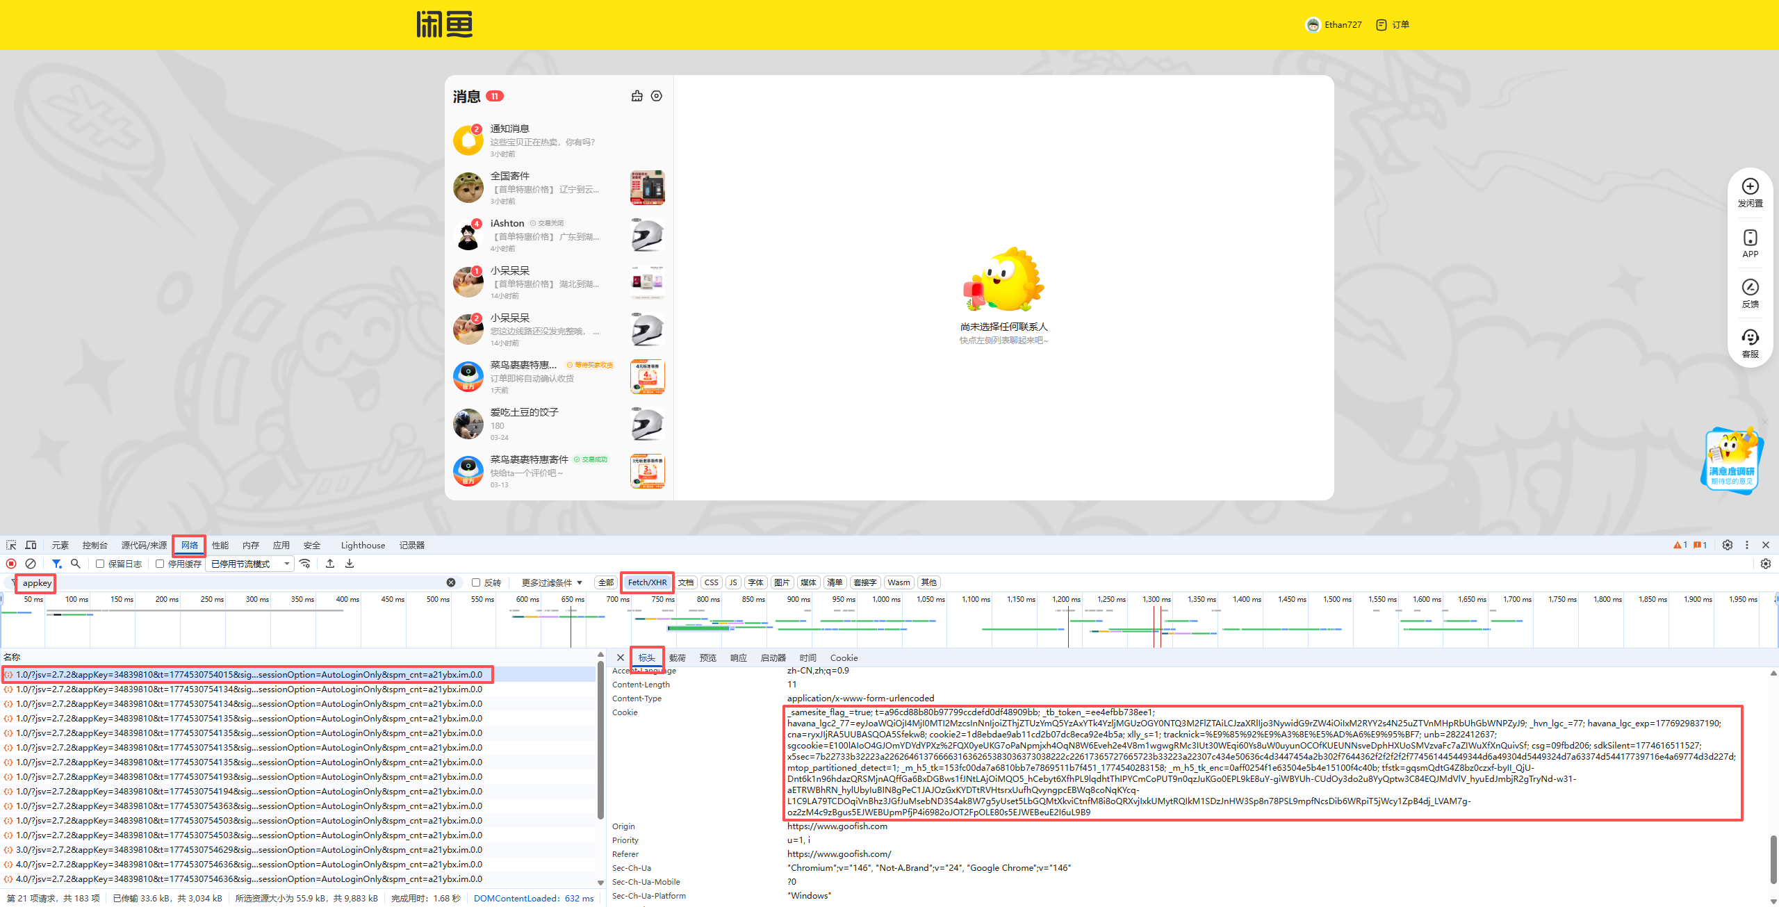Open Ethan727 user profile
Viewport: 1779px width, 907px height.
(x=1334, y=25)
